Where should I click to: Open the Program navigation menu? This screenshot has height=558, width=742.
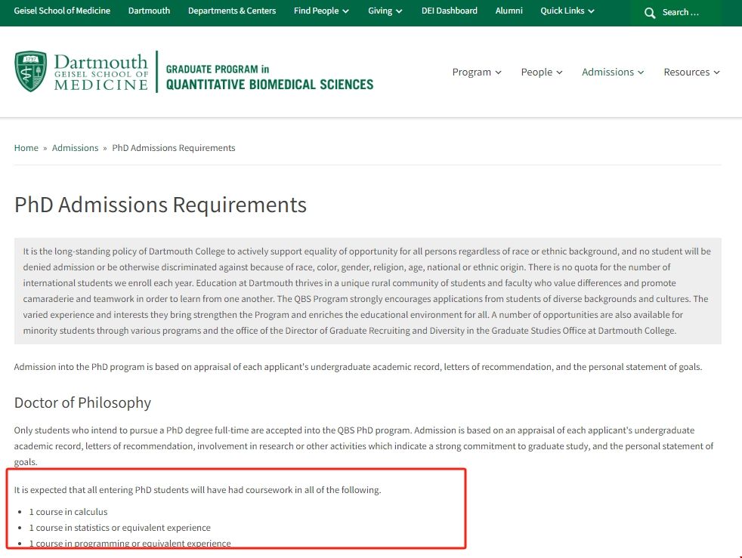point(477,72)
